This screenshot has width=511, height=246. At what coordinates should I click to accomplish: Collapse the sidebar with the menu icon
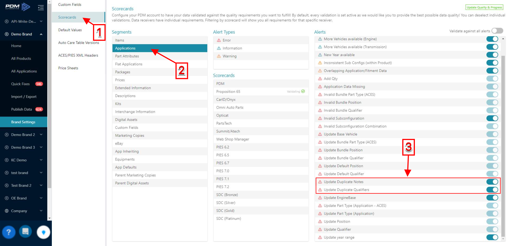click(x=41, y=8)
